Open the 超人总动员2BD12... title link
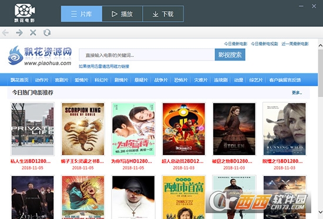This screenshot has width=323, height=219. pyautogui.click(x=183, y=161)
